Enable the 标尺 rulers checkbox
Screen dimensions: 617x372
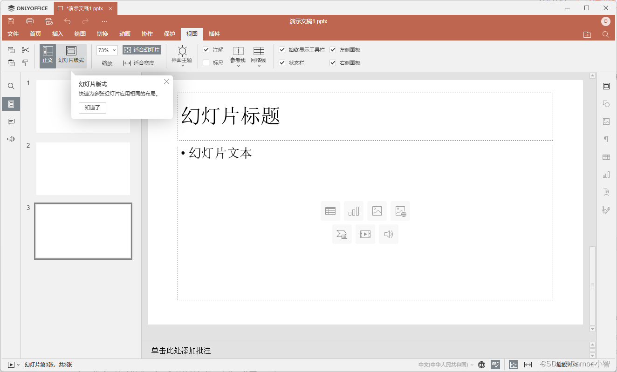point(206,63)
